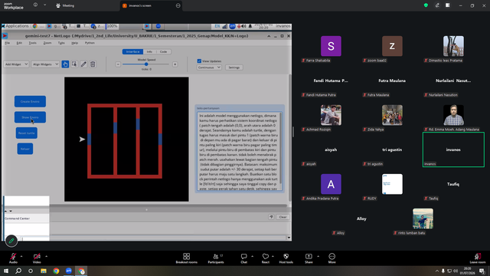
Task: Open NetLogo Zoom menu
Action: tap(47, 43)
